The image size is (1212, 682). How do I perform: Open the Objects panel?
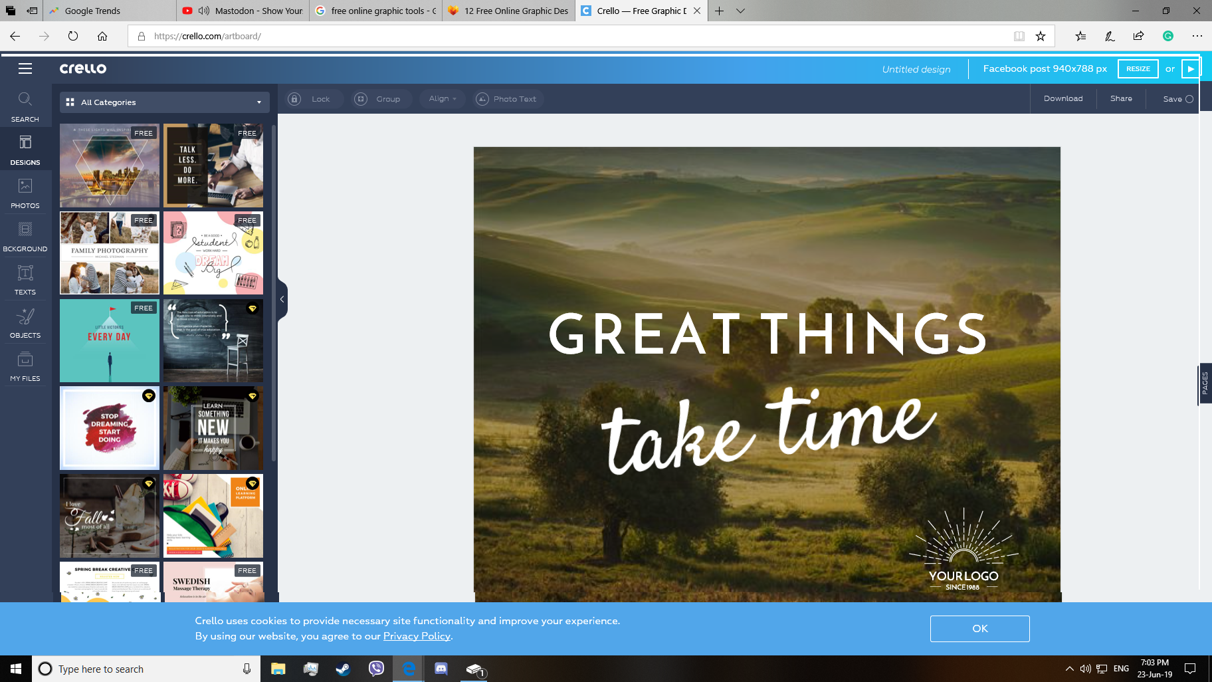[25, 322]
